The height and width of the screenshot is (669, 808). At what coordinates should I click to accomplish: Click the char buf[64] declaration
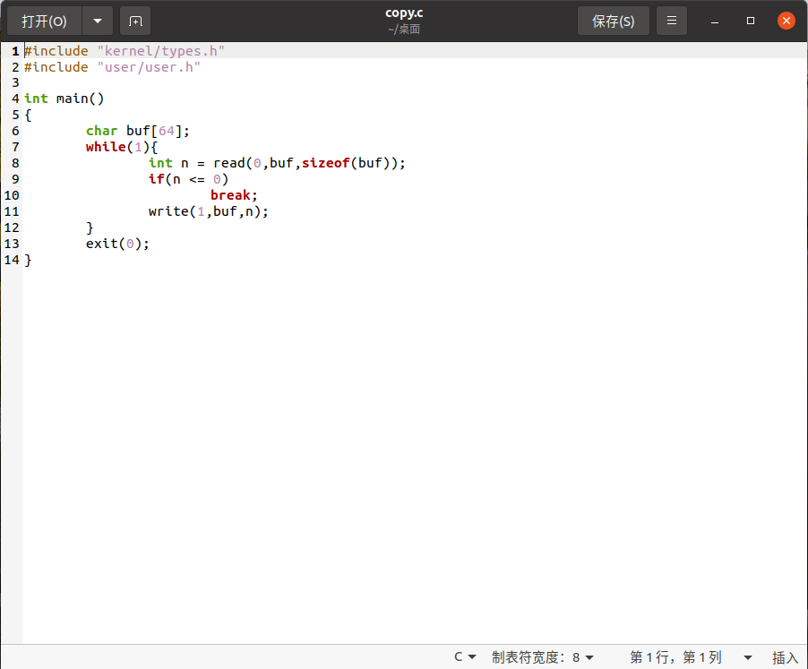click(x=137, y=131)
